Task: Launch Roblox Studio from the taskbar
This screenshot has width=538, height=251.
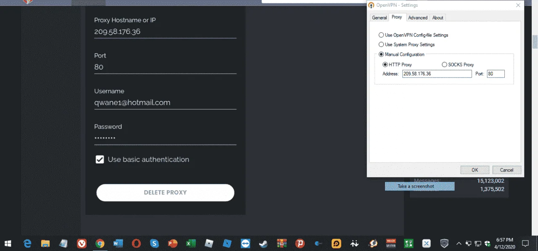Action: (x=227, y=243)
